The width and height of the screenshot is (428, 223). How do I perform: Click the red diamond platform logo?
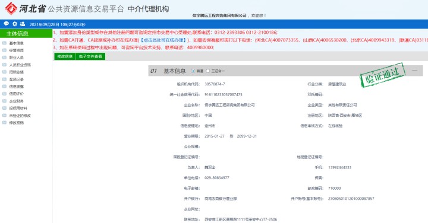click(x=11, y=8)
